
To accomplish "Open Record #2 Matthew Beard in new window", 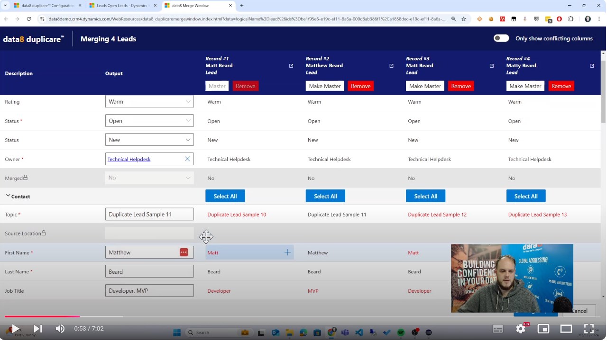I will (x=391, y=66).
